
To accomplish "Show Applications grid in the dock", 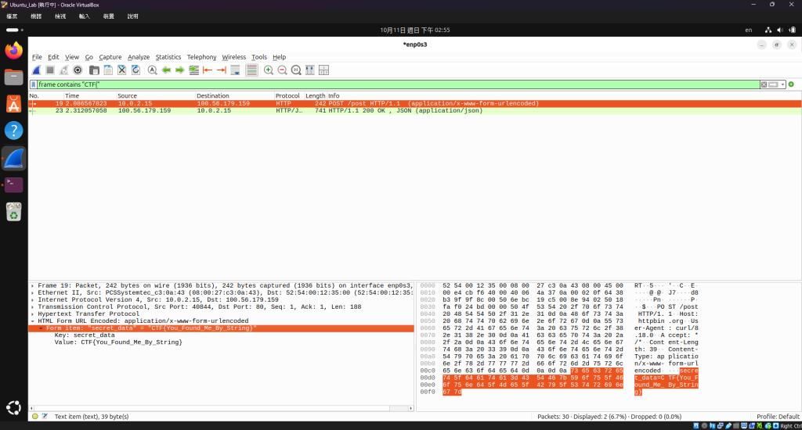I will 14,407.
